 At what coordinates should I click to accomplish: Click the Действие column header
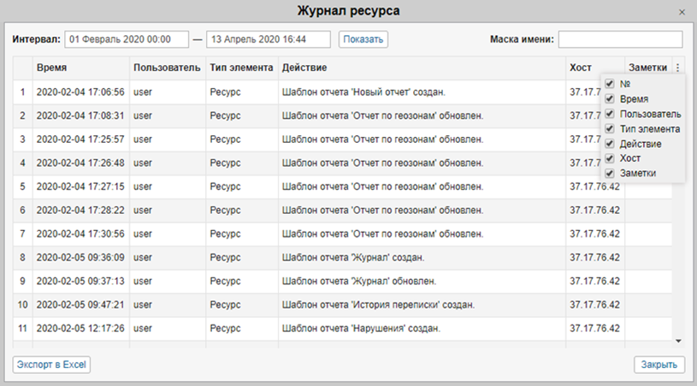[x=304, y=68]
